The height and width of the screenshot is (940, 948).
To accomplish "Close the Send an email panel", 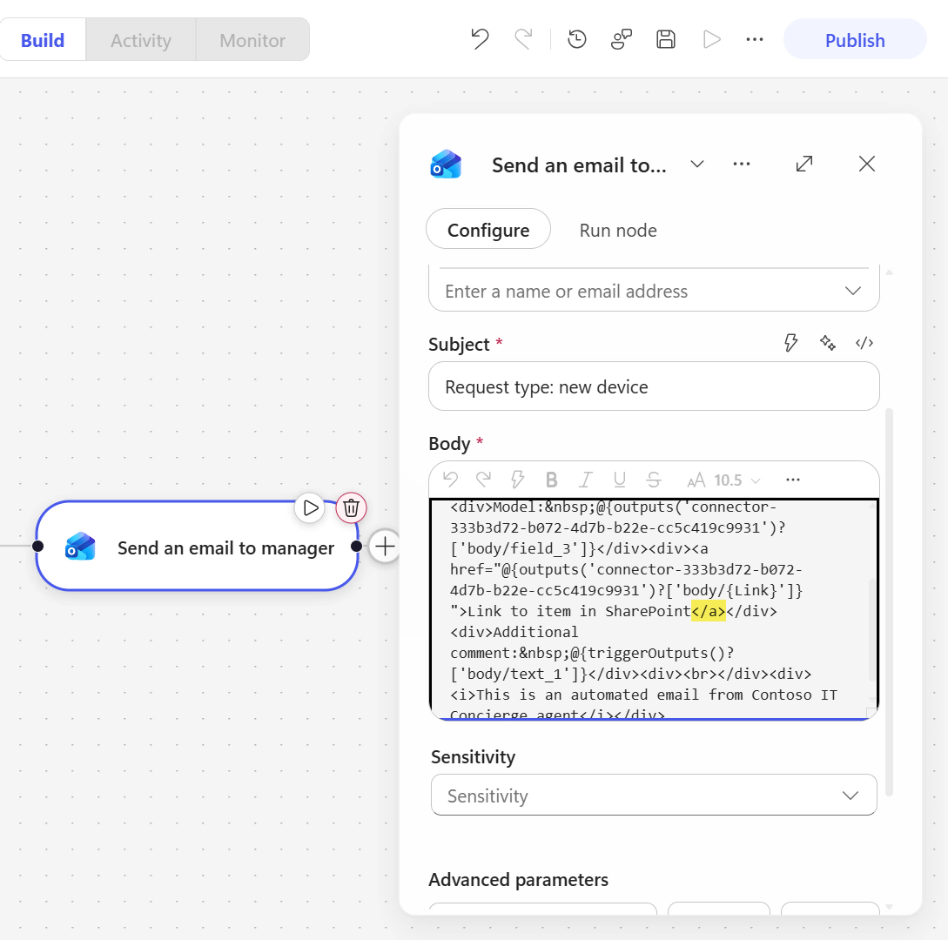I will [x=867, y=164].
